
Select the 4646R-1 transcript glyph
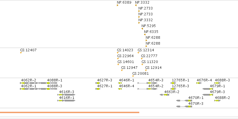pos(120,83)
